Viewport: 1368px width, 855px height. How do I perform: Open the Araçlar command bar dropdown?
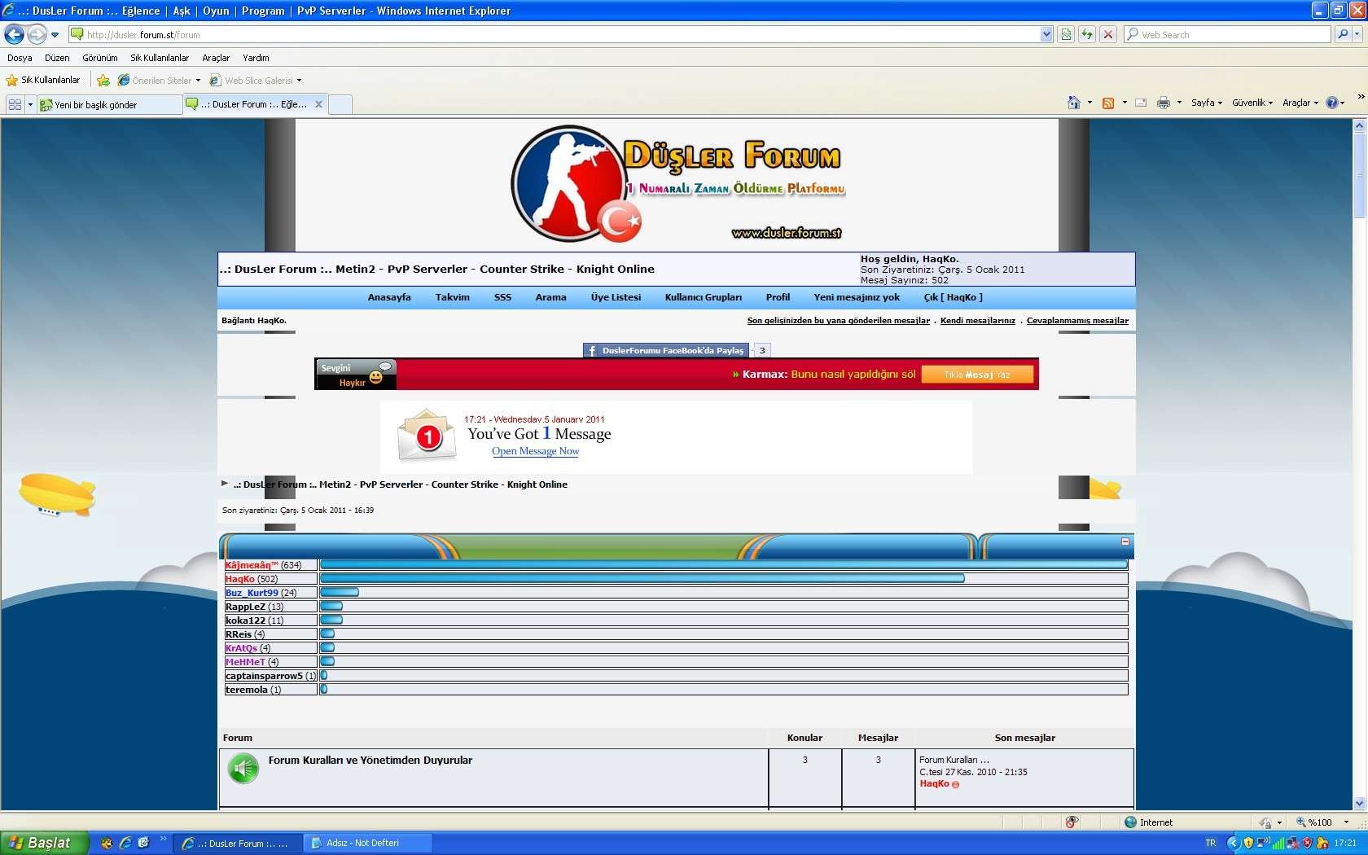1300,103
